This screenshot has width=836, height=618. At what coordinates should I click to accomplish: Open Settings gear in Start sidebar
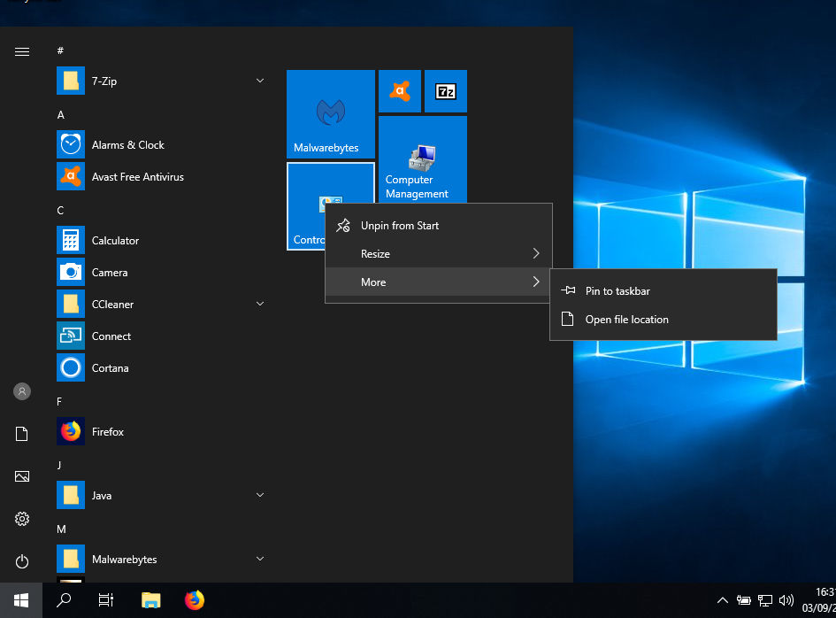tap(22, 519)
